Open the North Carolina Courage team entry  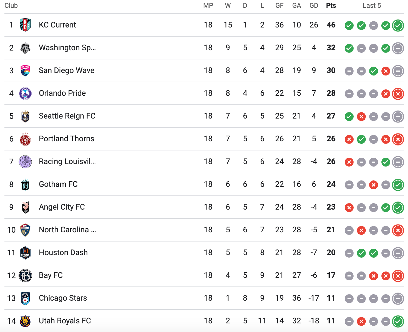67,230
